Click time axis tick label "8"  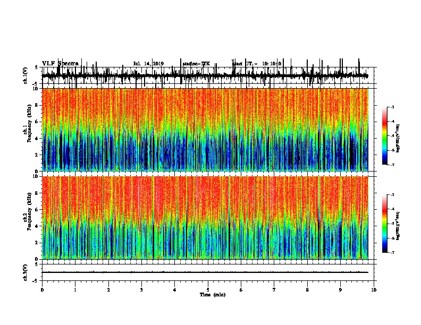(x=307, y=290)
